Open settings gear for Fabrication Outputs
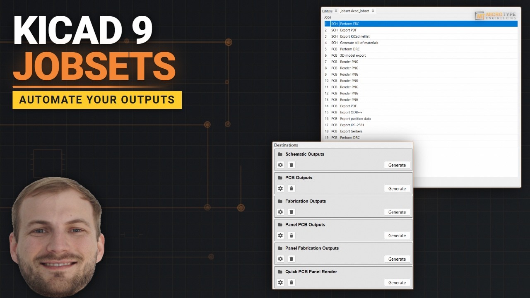Image resolution: width=530 pixels, height=298 pixels. (280, 212)
